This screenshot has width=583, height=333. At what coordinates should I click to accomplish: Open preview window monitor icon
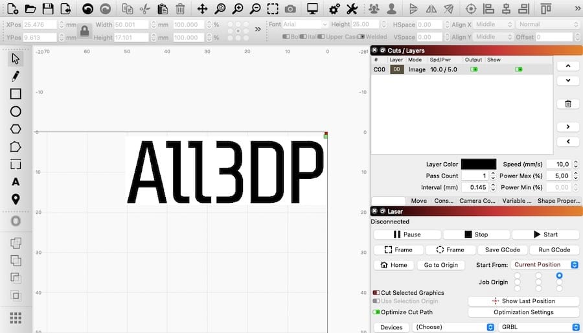click(312, 8)
